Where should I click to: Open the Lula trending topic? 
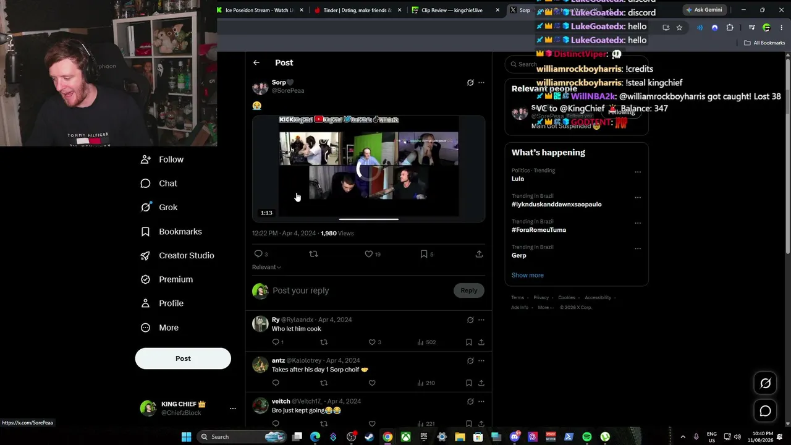coord(518,179)
